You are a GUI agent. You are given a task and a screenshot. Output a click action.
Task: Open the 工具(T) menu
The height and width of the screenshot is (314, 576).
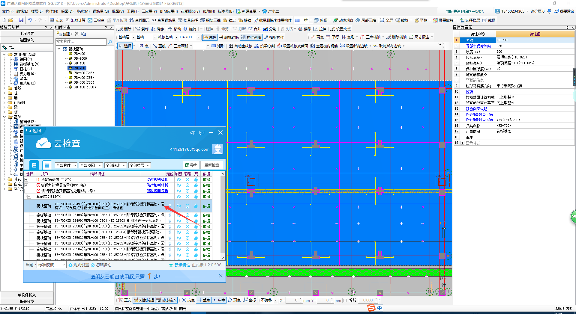click(133, 11)
